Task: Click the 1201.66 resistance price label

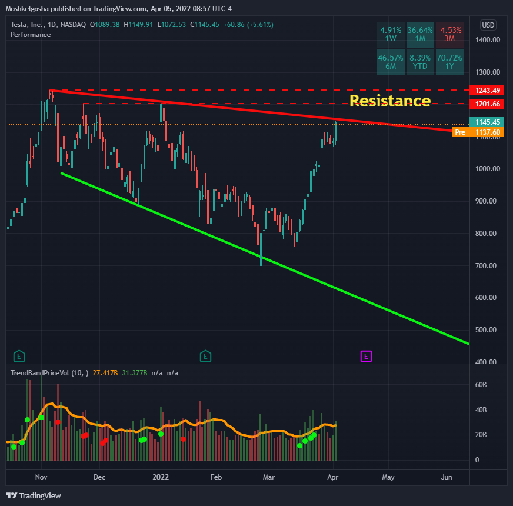Action: pos(487,104)
